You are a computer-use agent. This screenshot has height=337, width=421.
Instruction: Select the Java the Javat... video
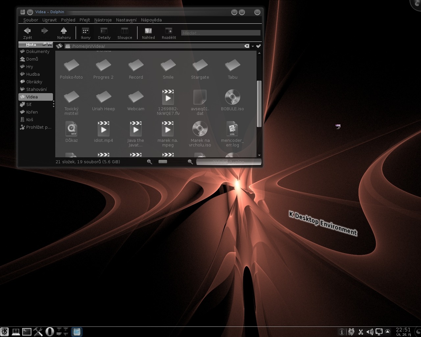click(136, 134)
